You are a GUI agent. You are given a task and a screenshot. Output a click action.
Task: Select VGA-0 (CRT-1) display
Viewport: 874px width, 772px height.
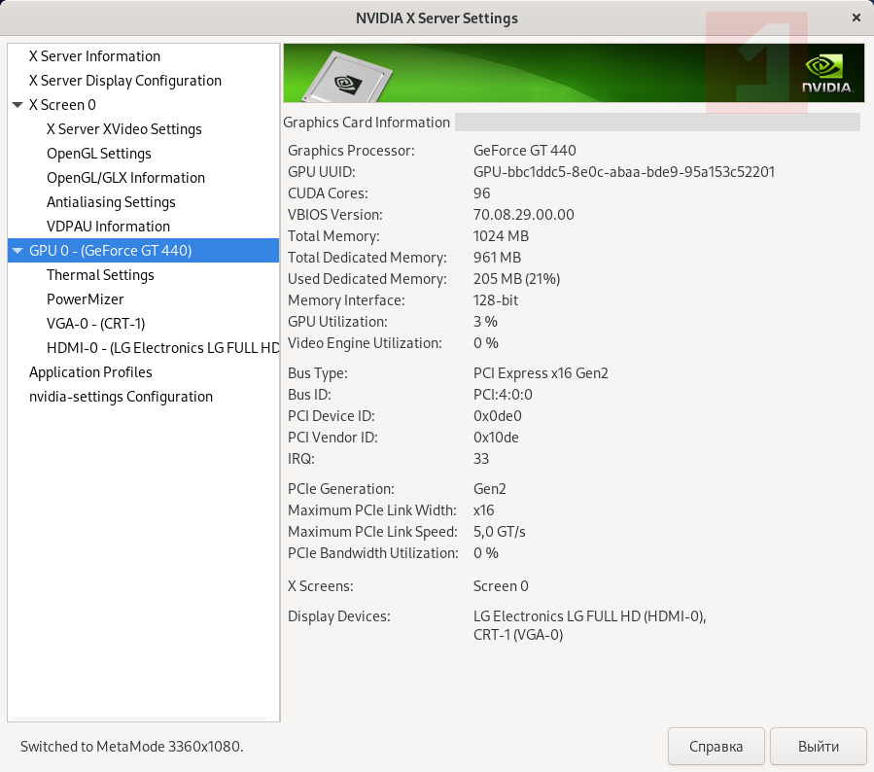coord(95,324)
